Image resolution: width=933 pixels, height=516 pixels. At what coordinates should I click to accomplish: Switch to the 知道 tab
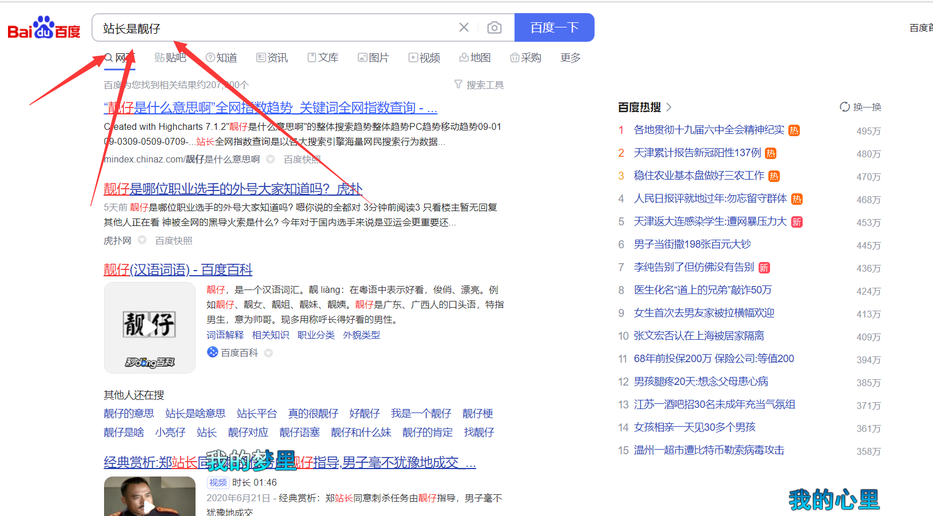[x=221, y=58]
